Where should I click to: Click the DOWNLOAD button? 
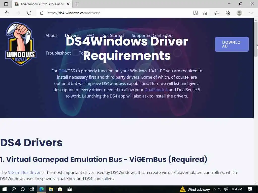(232, 44)
